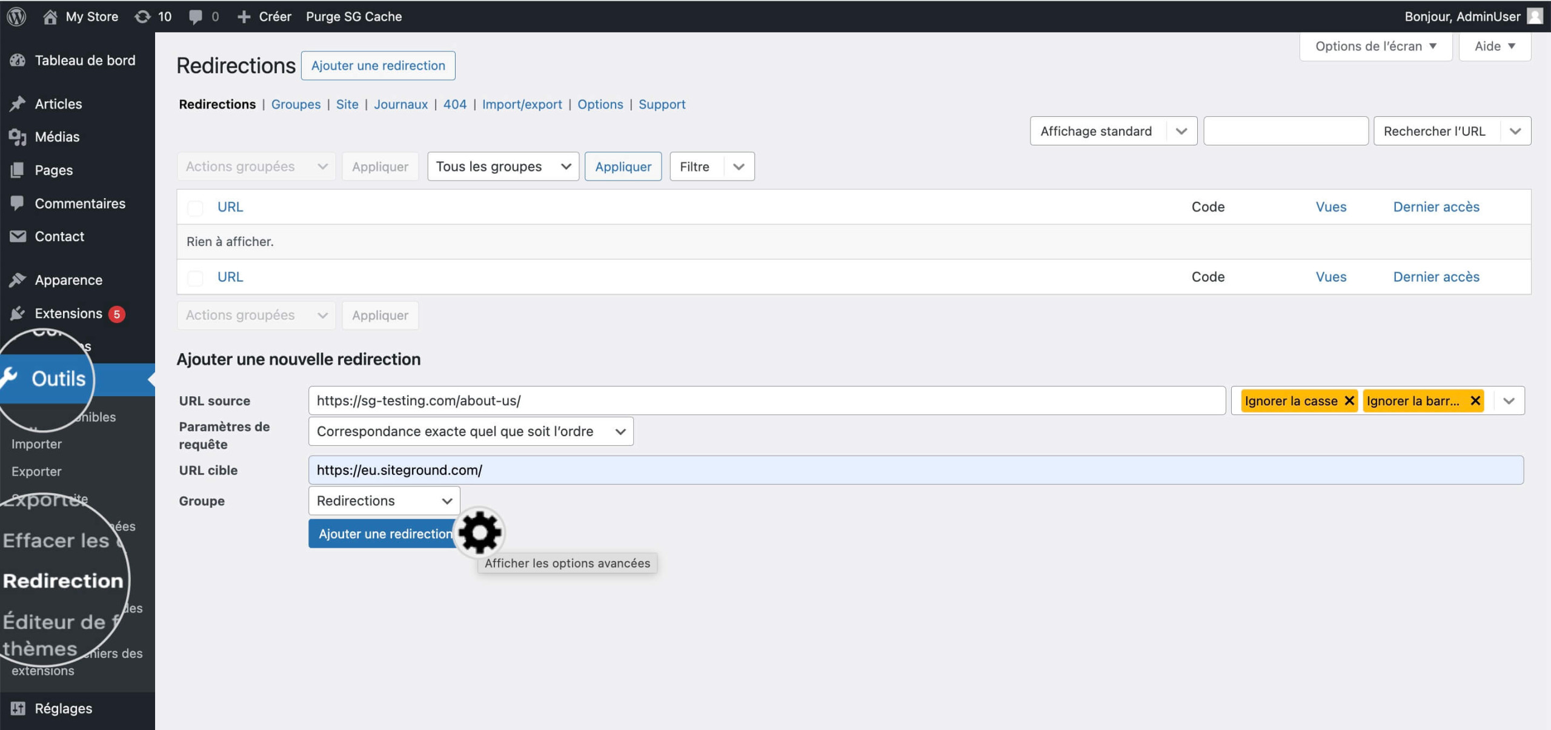1551x730 pixels.
Task: Open the Filtre dropdown
Action: click(x=712, y=167)
